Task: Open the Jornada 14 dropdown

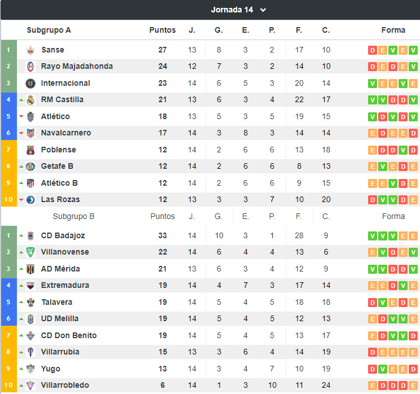Action: click(x=238, y=10)
